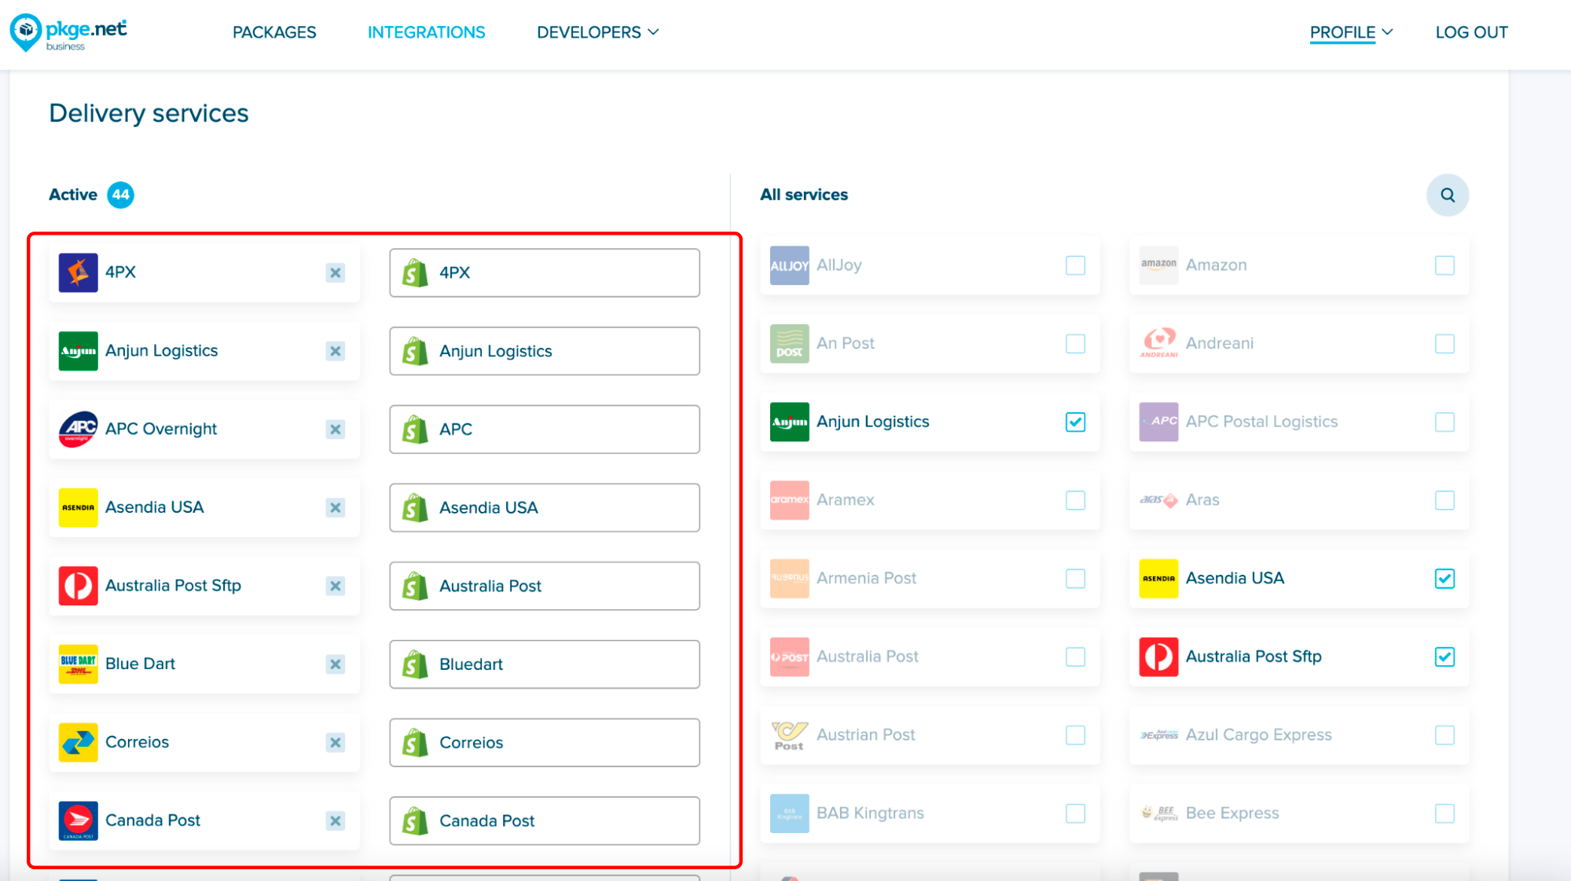Screen dimensions: 1571x881
Task: Click the Canada Post logo icon
Action: coord(78,821)
